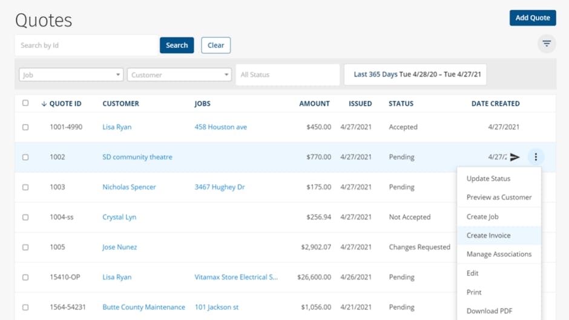The width and height of the screenshot is (569, 320).
Task: Tick the checkbox for quote 1001-4990
Action: [25, 127]
